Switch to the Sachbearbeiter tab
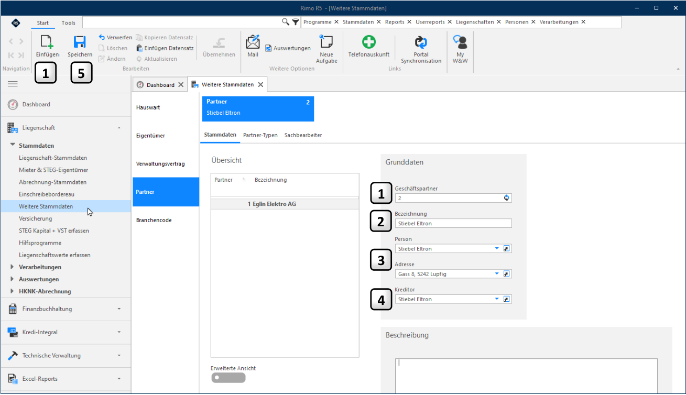The image size is (686, 395). (x=303, y=135)
